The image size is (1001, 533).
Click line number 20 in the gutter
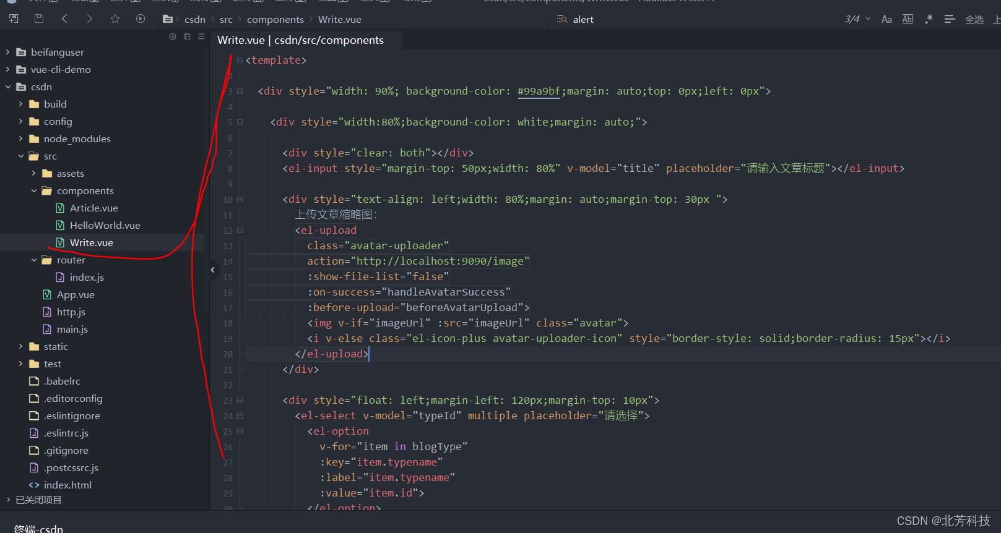point(228,354)
